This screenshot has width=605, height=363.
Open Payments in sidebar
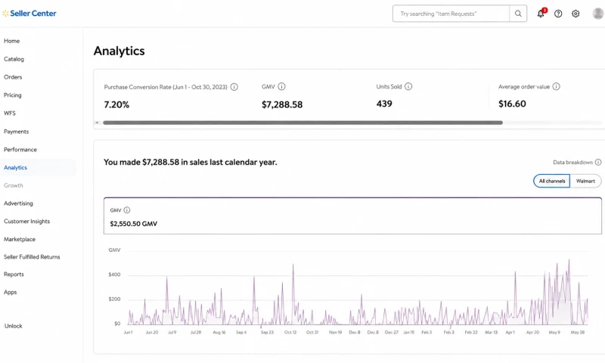[16, 132]
